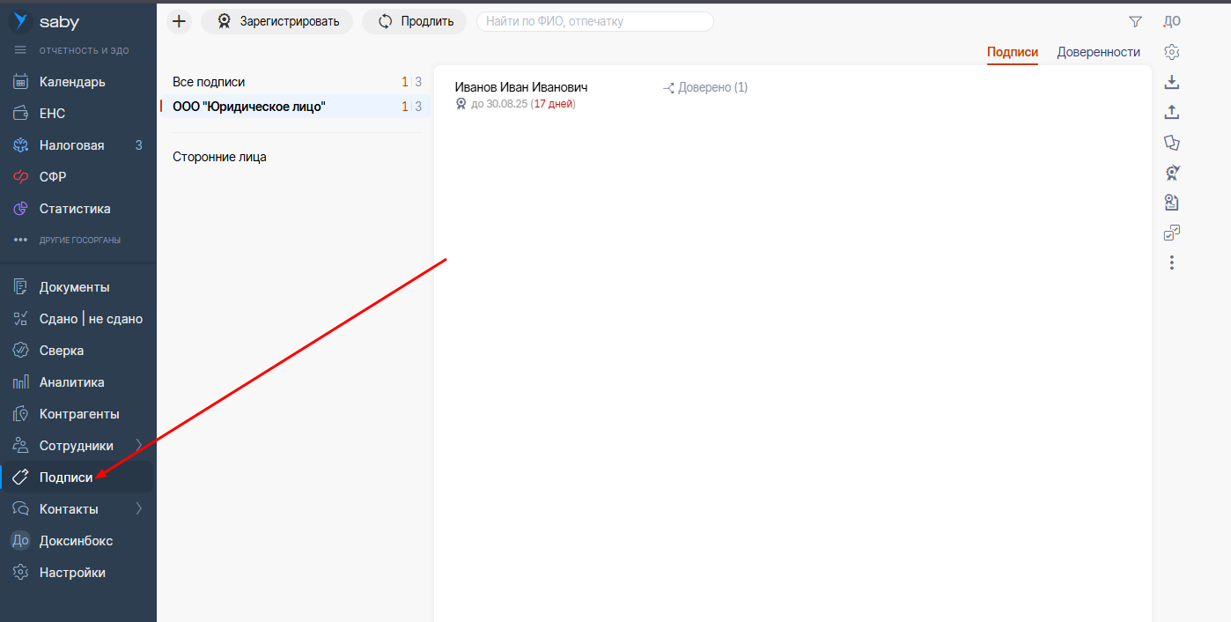Click the search field for ФИО
Image resolution: width=1231 pixels, height=622 pixels.
pos(594,21)
